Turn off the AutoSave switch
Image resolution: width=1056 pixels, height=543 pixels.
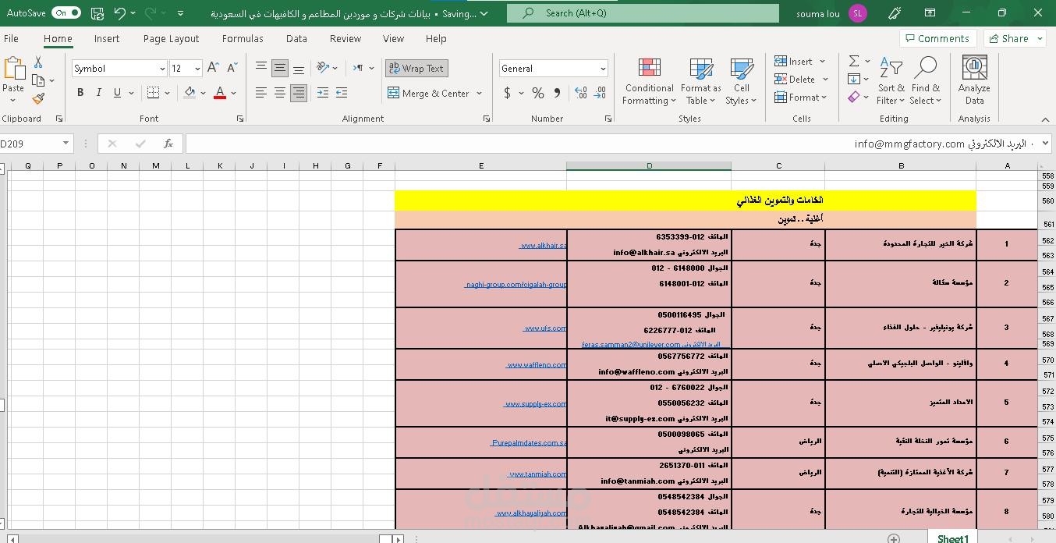(x=66, y=13)
